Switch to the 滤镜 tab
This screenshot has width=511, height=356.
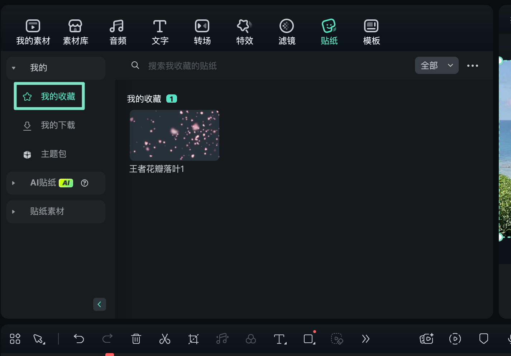[287, 32]
